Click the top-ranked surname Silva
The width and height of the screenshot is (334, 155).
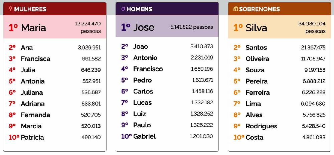(x=256, y=27)
